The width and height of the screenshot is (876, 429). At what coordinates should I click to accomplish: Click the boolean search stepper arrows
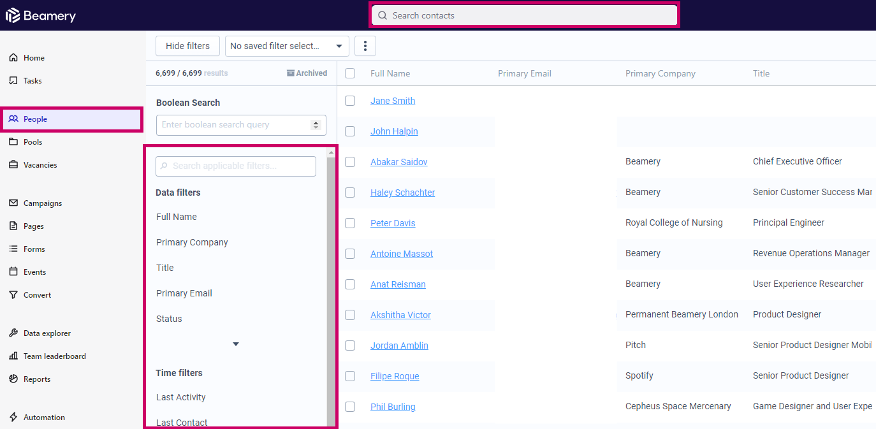click(x=316, y=125)
